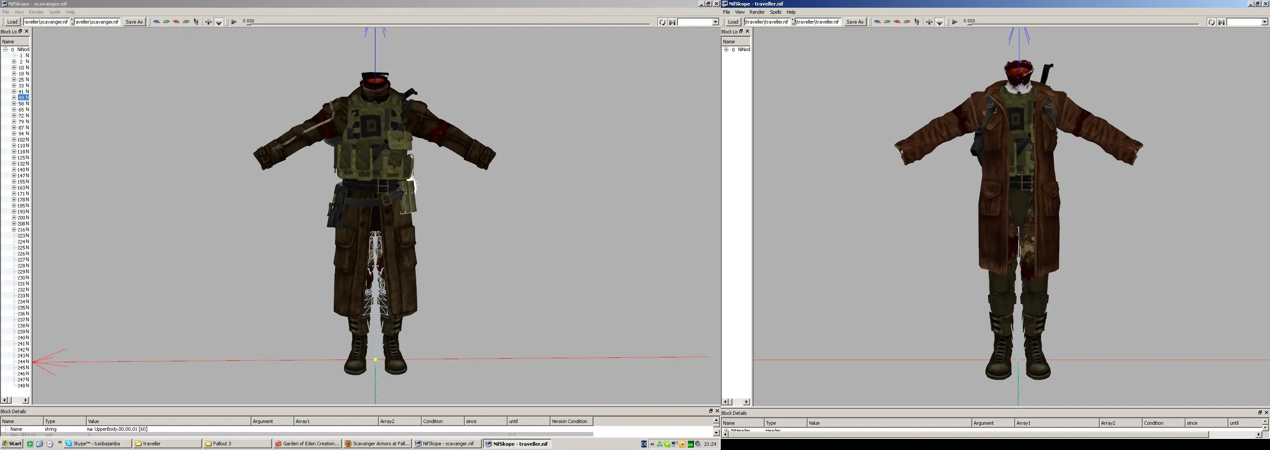Play animation in traveller window

tap(955, 22)
